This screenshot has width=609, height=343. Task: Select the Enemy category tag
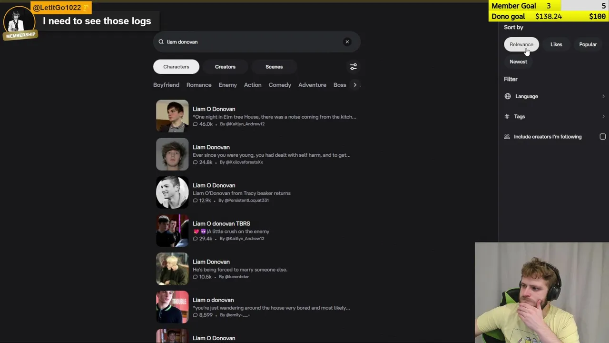tap(227, 85)
